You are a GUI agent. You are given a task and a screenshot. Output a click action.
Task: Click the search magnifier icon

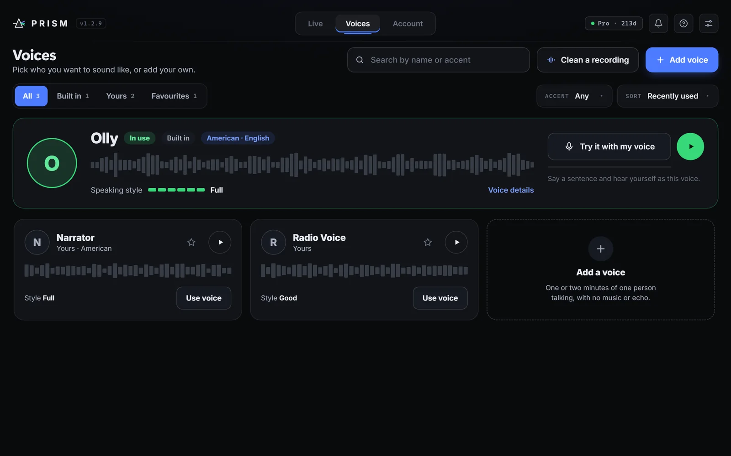click(360, 60)
